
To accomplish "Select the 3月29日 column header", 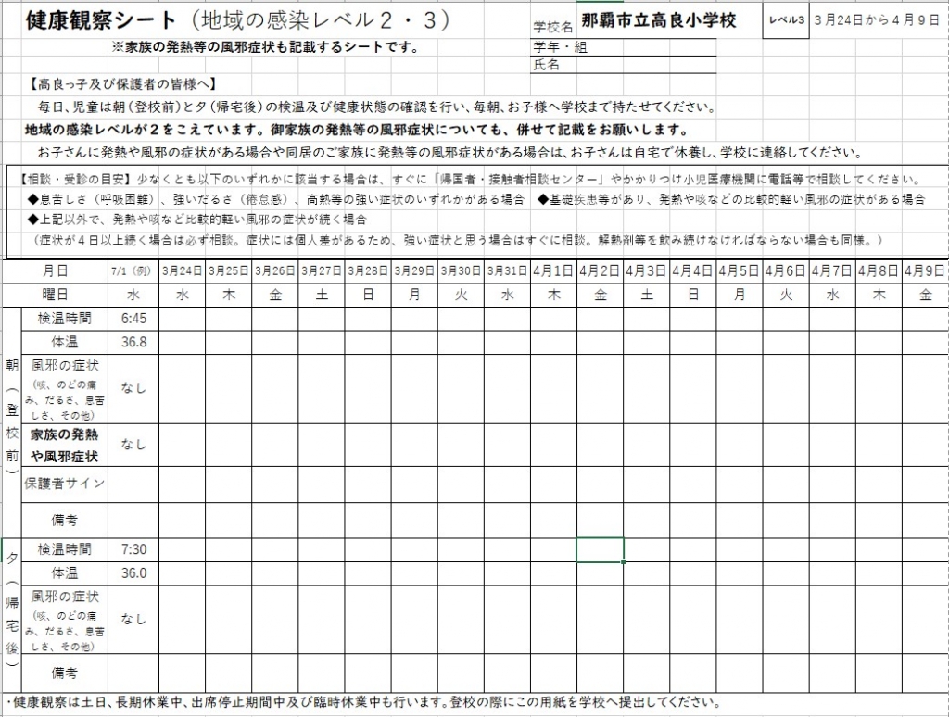I will 414,271.
